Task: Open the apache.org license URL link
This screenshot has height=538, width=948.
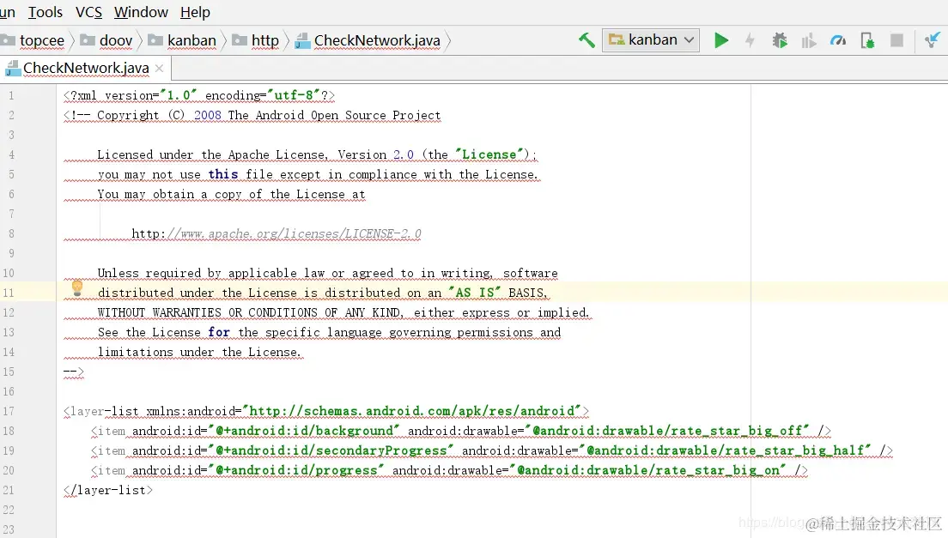Action: [x=276, y=233]
